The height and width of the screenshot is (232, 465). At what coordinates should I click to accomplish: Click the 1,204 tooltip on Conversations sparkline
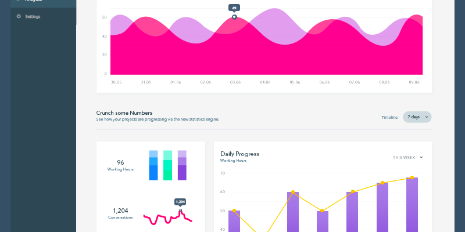pyautogui.click(x=180, y=202)
